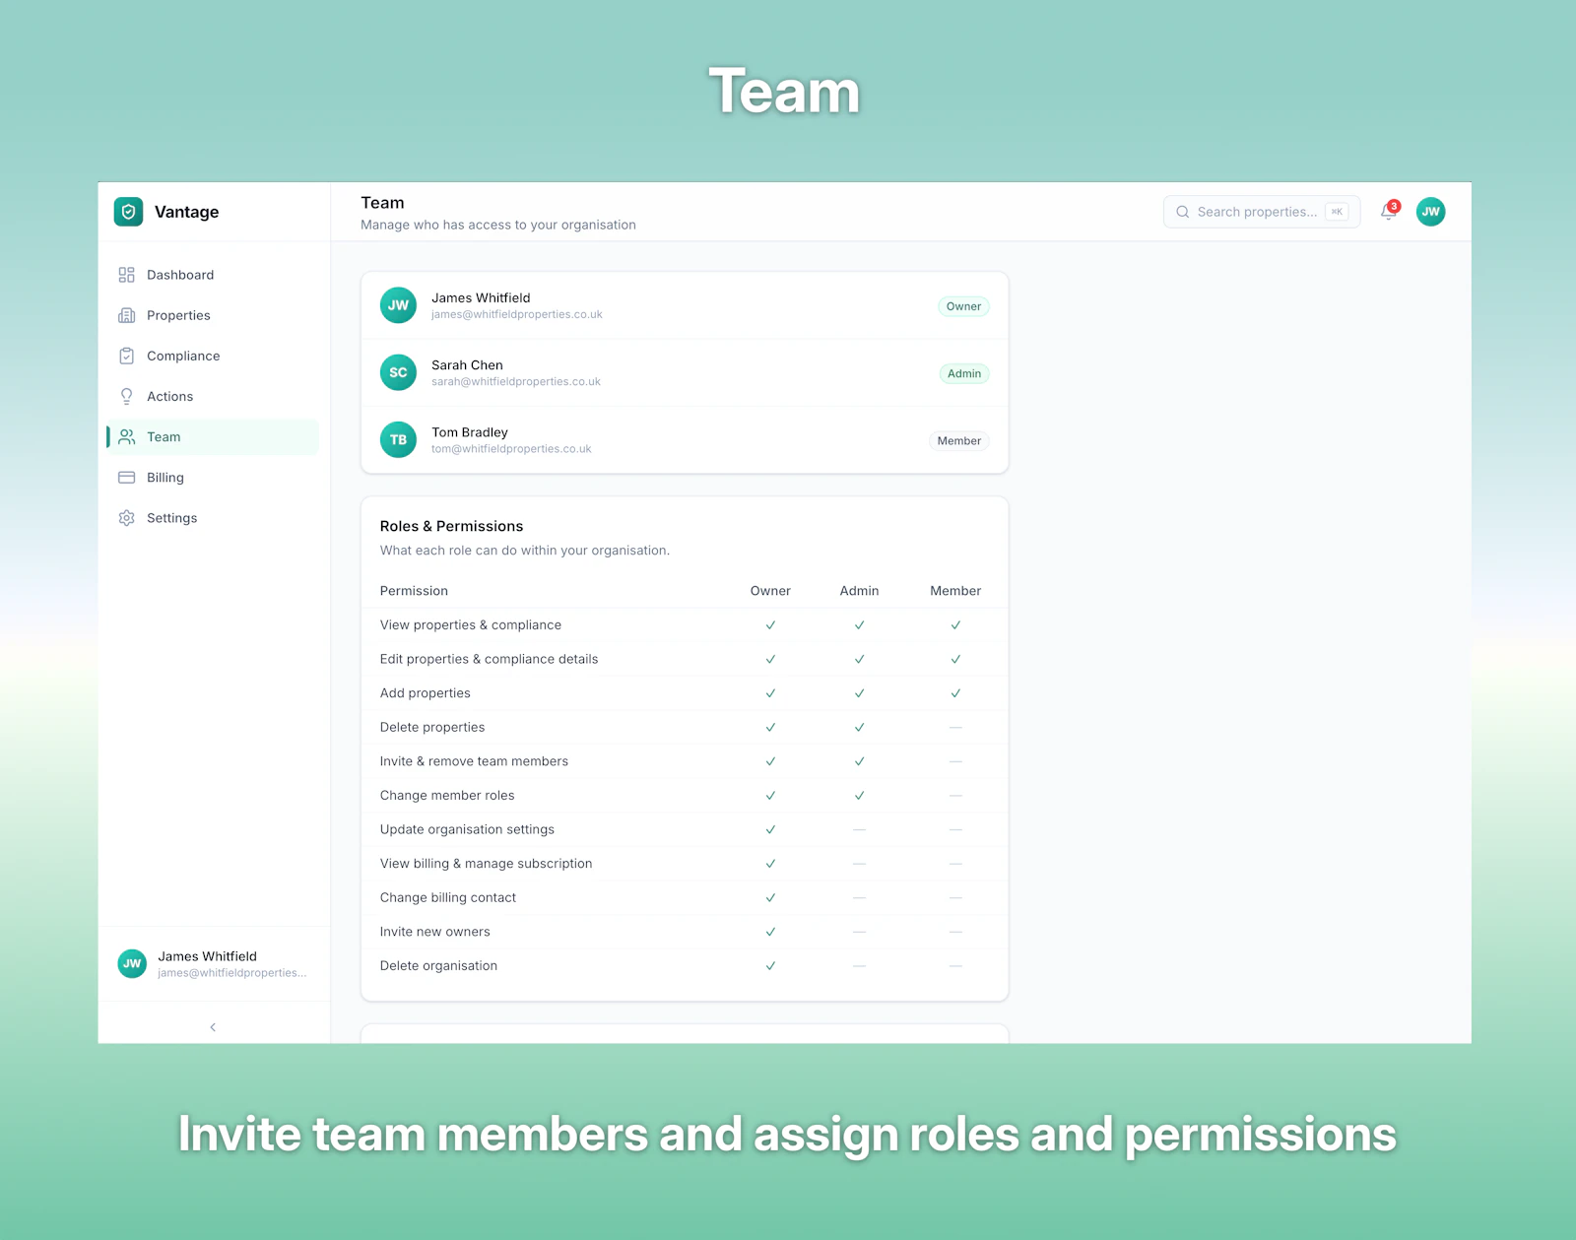The image size is (1576, 1240).
Task: Click Tom Bradley's Member role badge
Action: click(x=959, y=440)
